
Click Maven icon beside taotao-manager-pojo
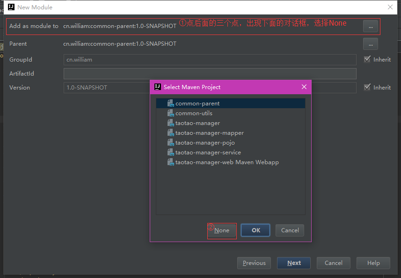[x=171, y=143]
